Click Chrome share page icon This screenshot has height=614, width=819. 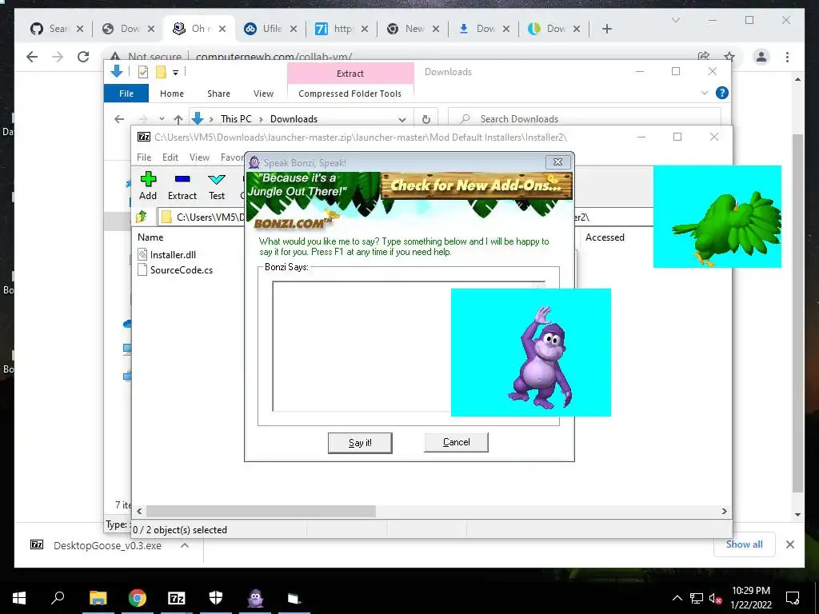pos(704,57)
